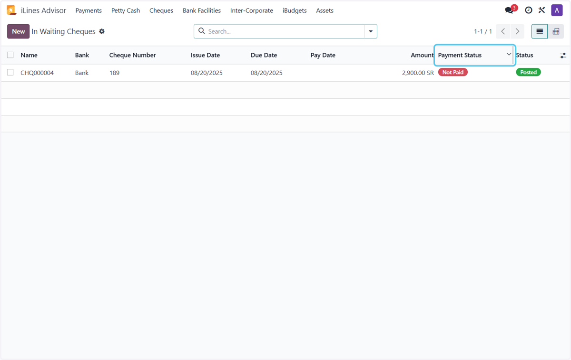Open optional columns adjust icon
Screen dimensions: 571x360
tap(563, 55)
